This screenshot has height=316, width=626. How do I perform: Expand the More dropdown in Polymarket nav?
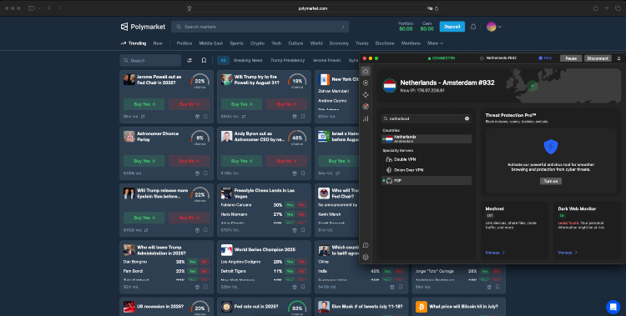click(435, 43)
